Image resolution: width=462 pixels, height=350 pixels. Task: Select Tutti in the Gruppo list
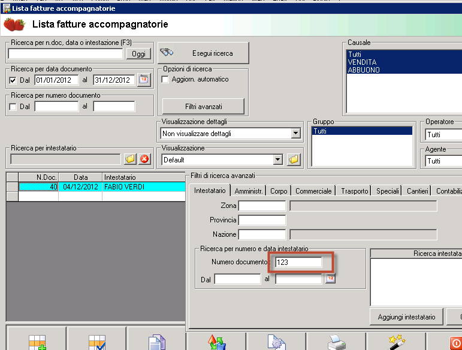pos(362,131)
